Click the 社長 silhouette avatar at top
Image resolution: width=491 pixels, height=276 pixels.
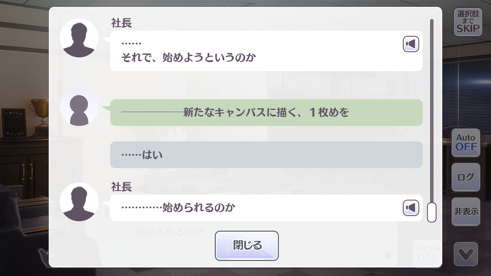click(x=79, y=38)
